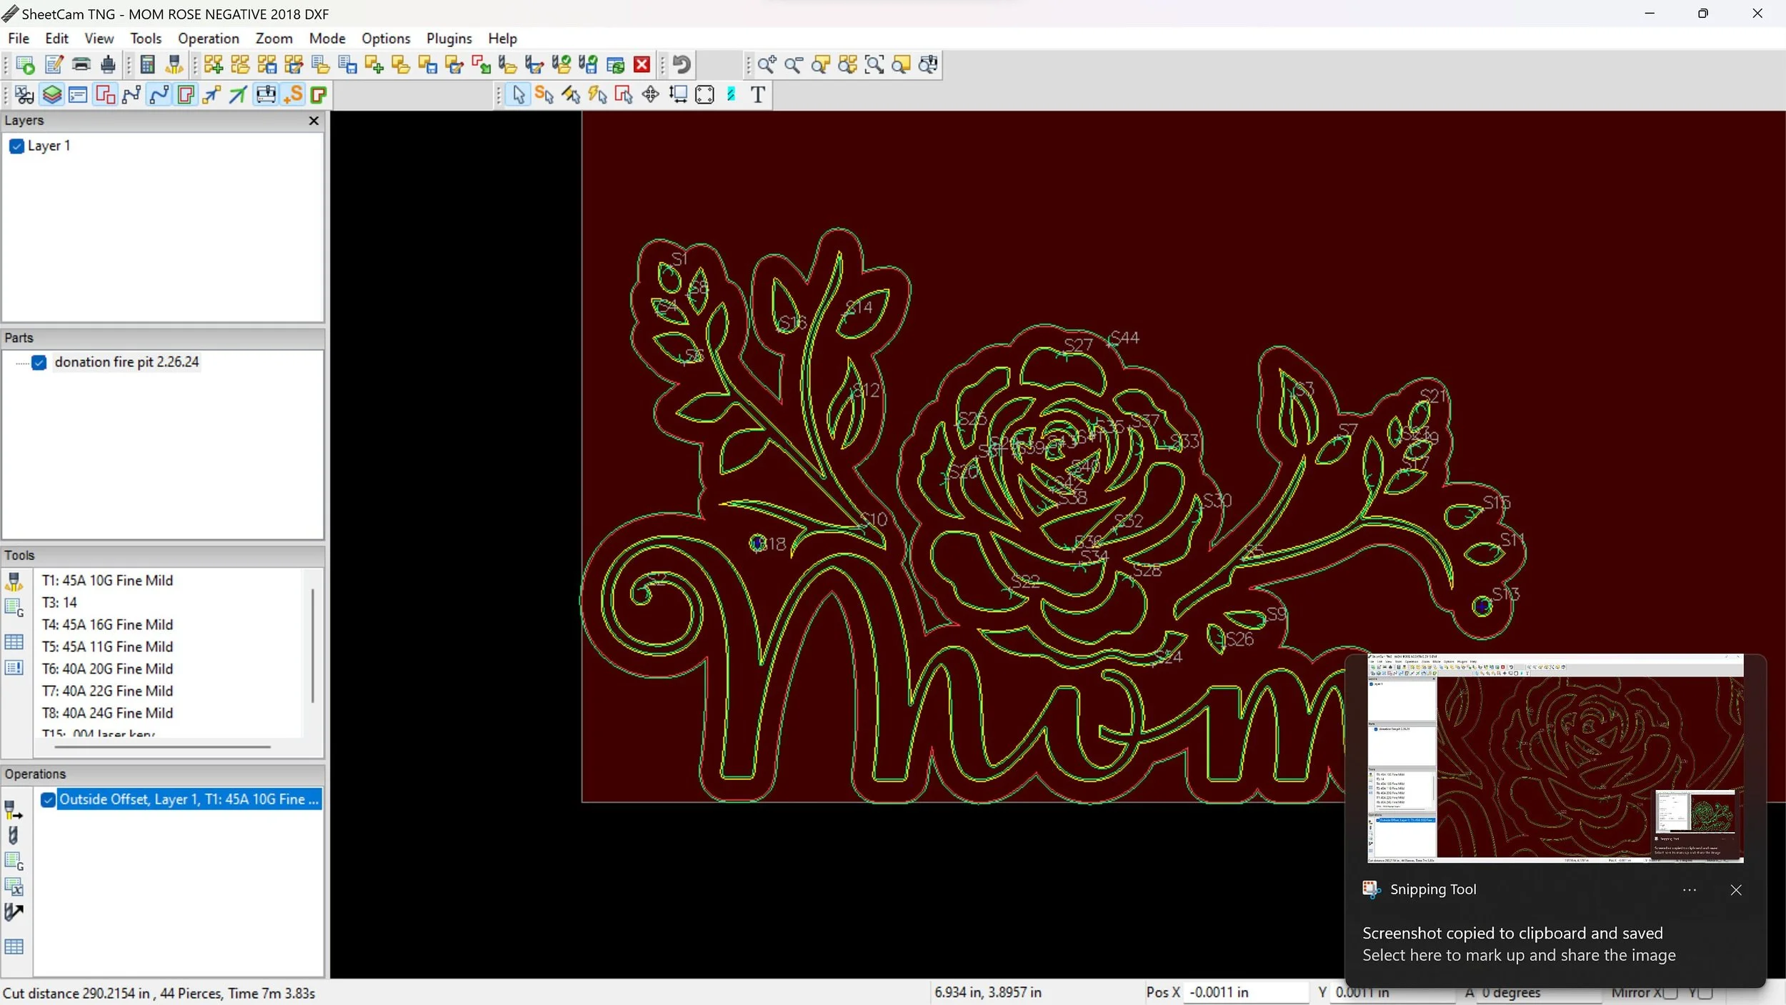This screenshot has height=1005, width=1786.
Task: Click the Undo arrow icon
Action: click(682, 65)
